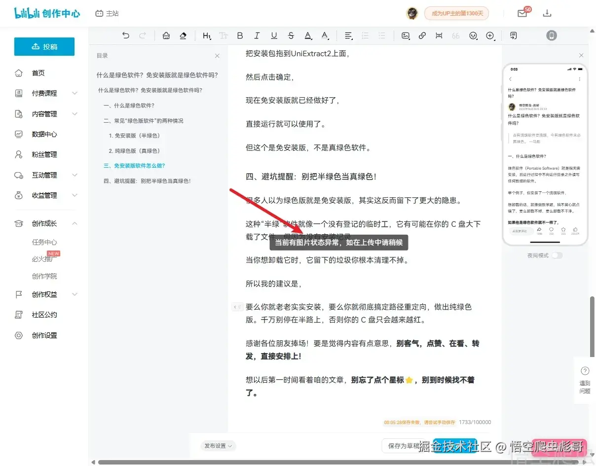Open the font color picker

pyautogui.click(x=308, y=36)
